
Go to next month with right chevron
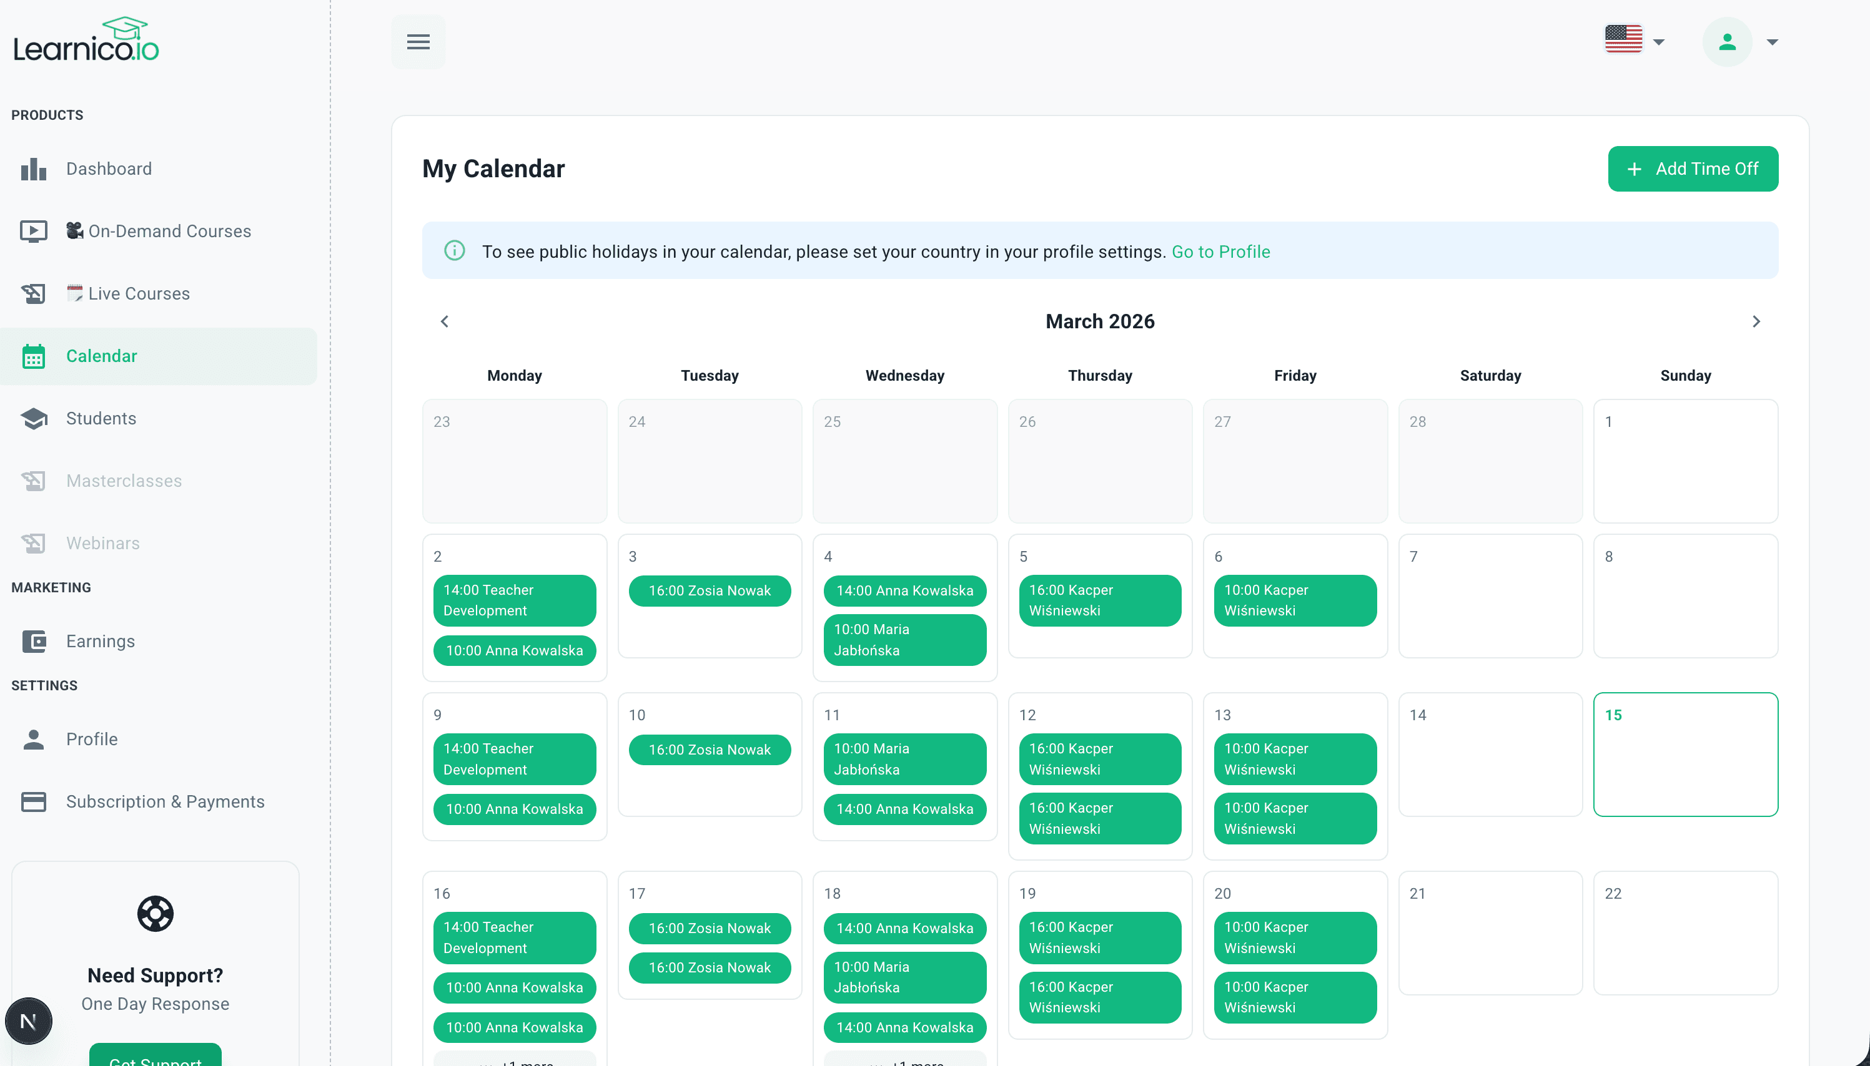[x=1756, y=321]
